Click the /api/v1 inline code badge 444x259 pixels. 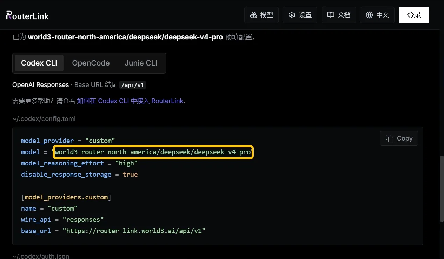tap(132, 85)
